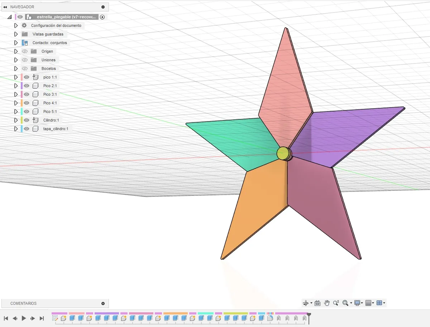Show the hidden Bocetos folder
This screenshot has width=430, height=327.
click(x=24, y=68)
